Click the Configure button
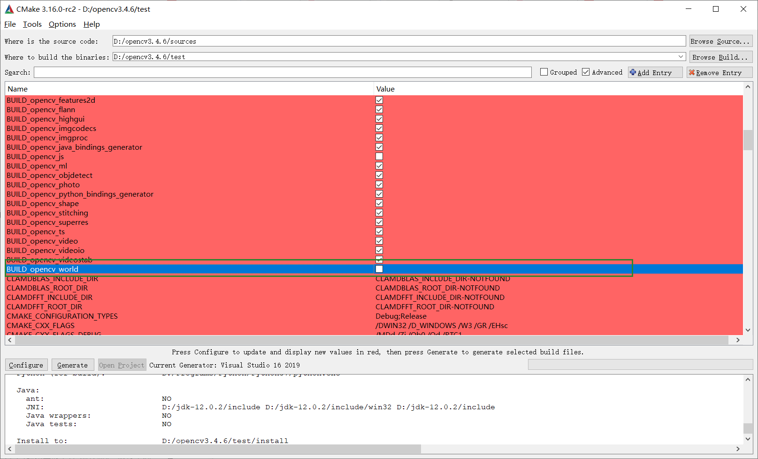Screen dimensions: 758x459 point(26,365)
